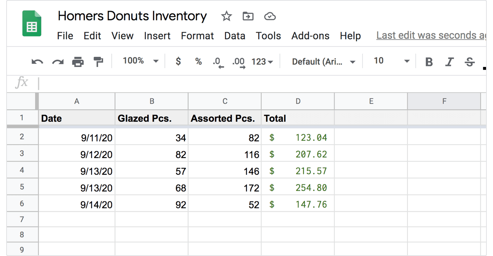The width and height of the screenshot is (493, 256).
Task: Check the cloud save status icon
Action: [270, 16]
